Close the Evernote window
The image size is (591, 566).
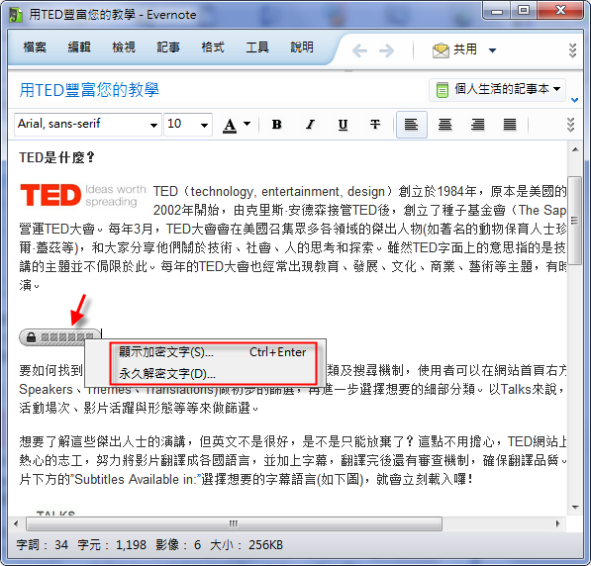[x=561, y=10]
